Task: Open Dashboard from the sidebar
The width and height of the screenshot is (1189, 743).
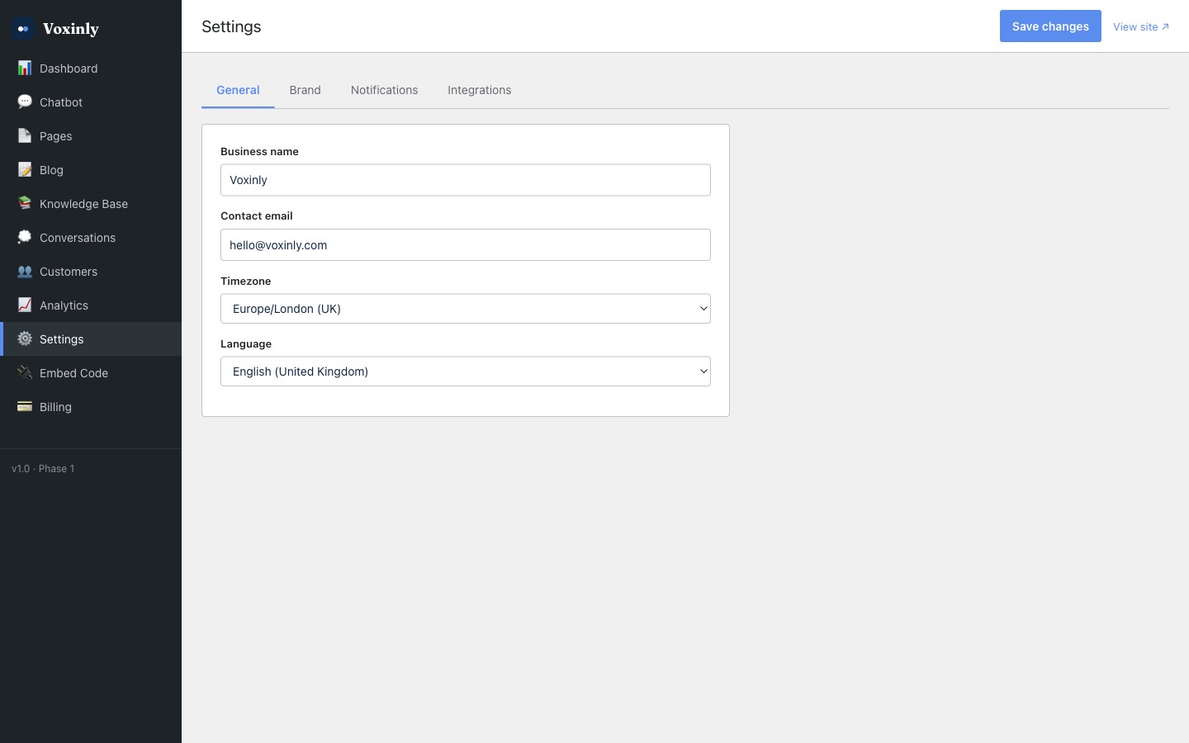Action: point(91,69)
